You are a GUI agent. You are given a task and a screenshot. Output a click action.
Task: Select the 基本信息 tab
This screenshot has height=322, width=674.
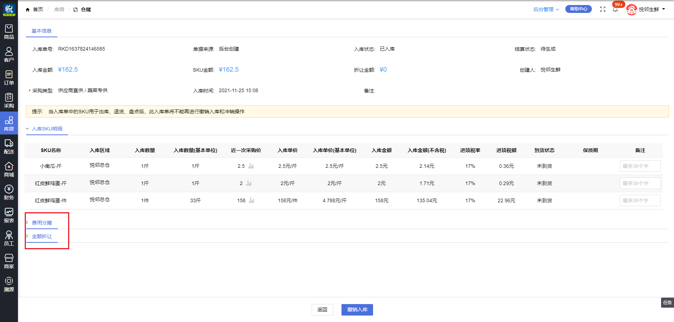[x=42, y=31]
